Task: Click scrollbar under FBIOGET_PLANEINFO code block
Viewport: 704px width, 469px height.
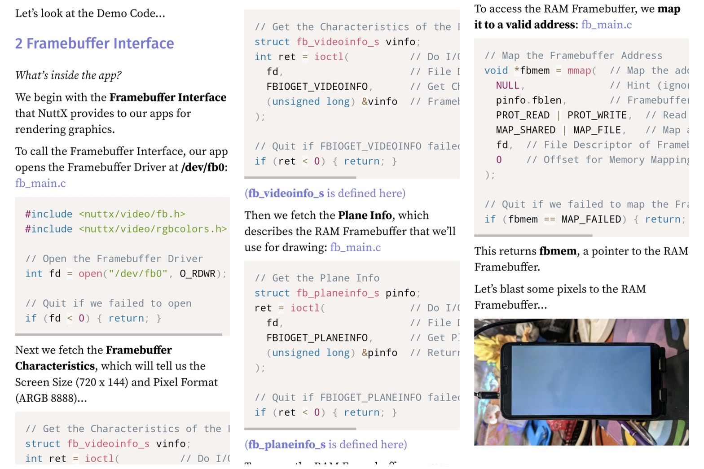Action: pos(300,429)
